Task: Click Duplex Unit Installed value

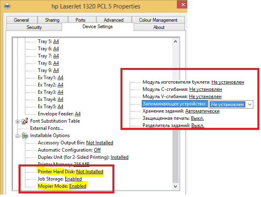Action: pyautogui.click(x=120, y=157)
